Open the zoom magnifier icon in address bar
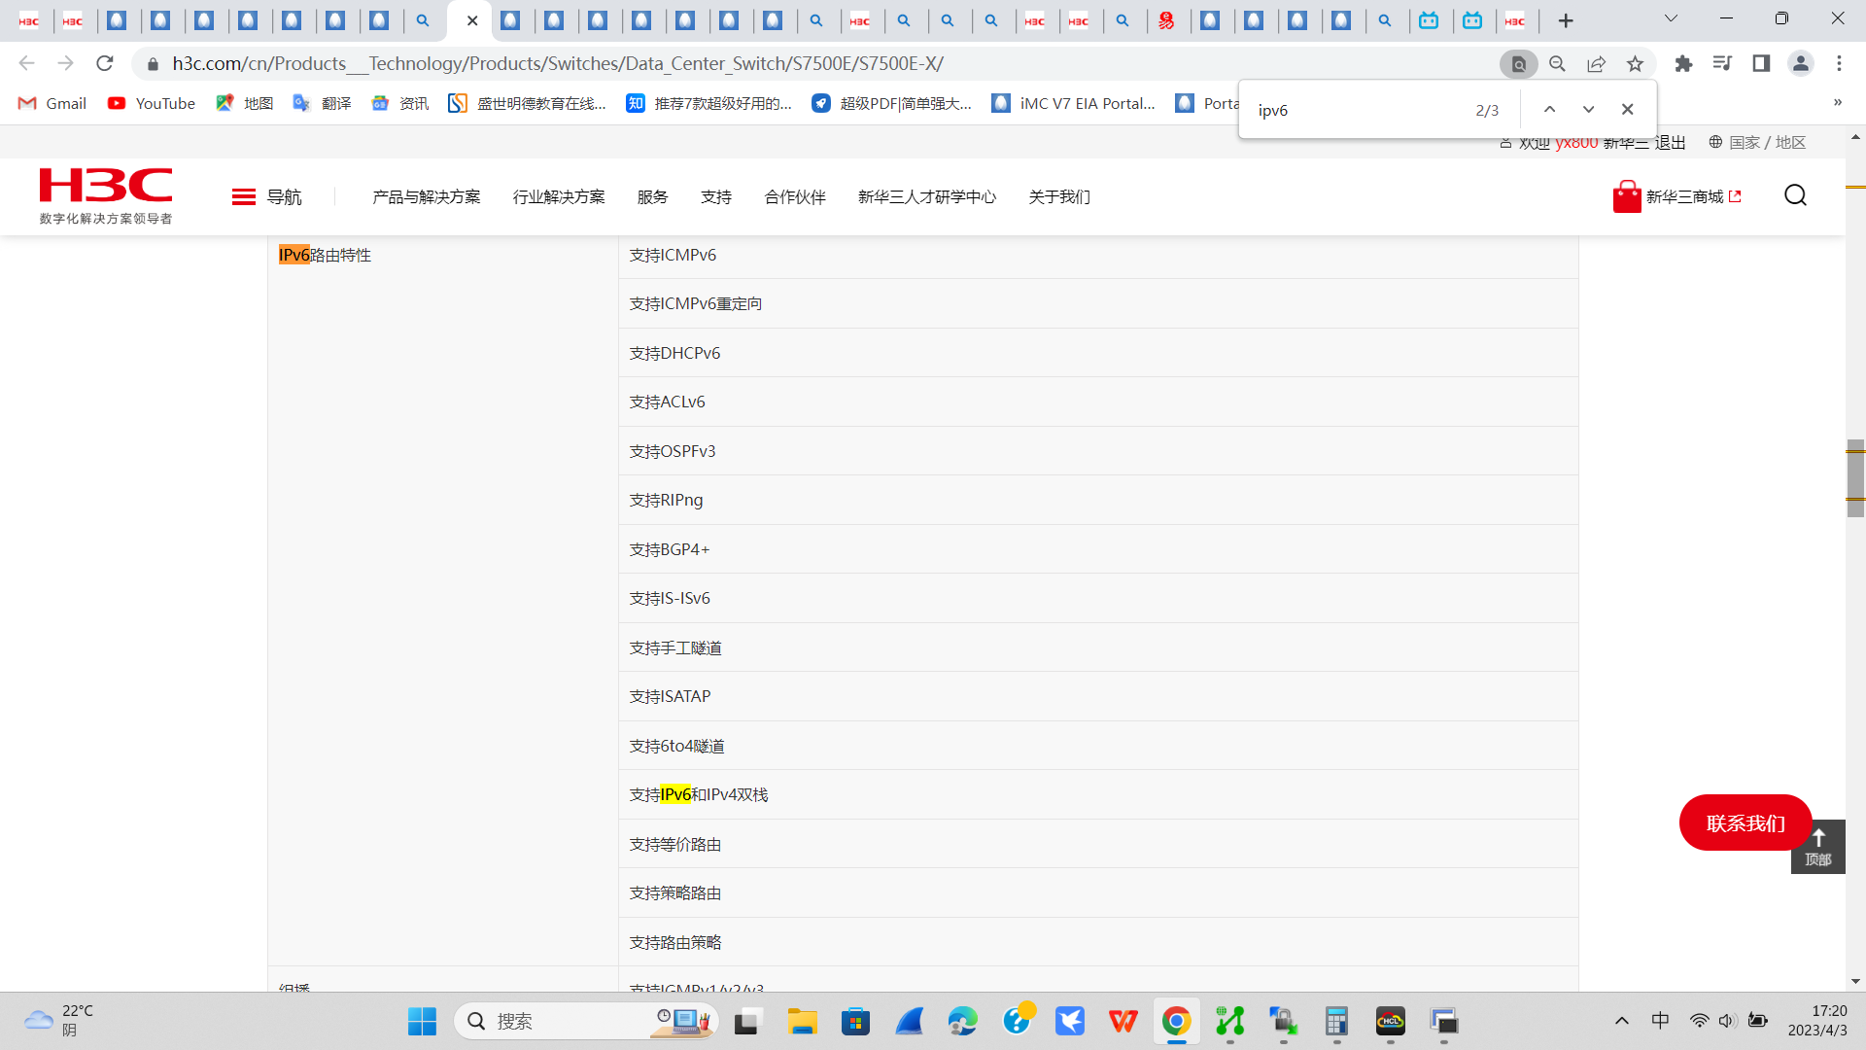This screenshot has width=1866, height=1050. coord(1557,64)
